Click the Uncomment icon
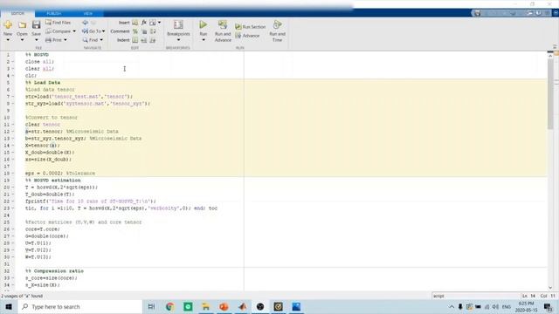Screen dimensions: 559x314 tap(144, 31)
